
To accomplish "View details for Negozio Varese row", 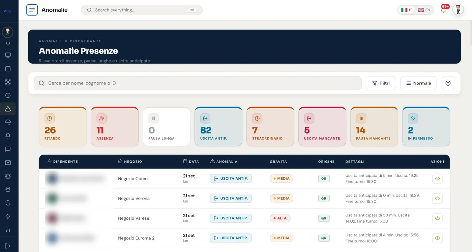I will (x=437, y=218).
